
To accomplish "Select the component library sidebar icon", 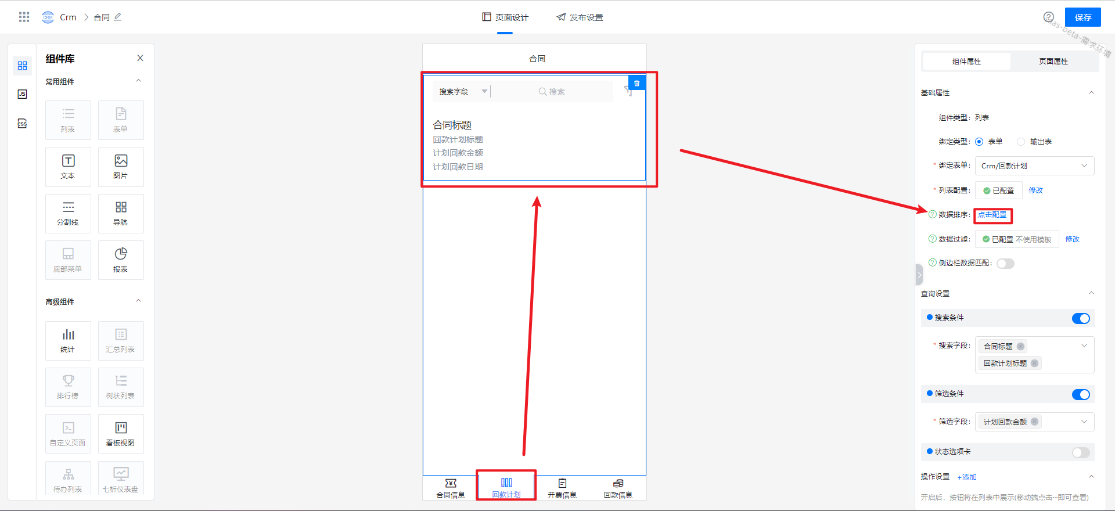I will tap(22, 66).
